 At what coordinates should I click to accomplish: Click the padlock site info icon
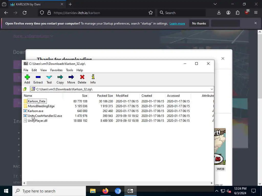pos(49,13)
